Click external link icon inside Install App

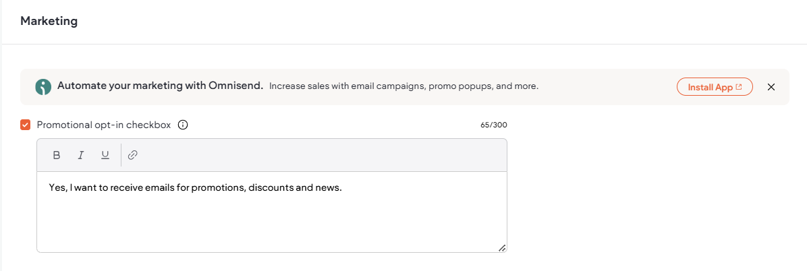(739, 87)
